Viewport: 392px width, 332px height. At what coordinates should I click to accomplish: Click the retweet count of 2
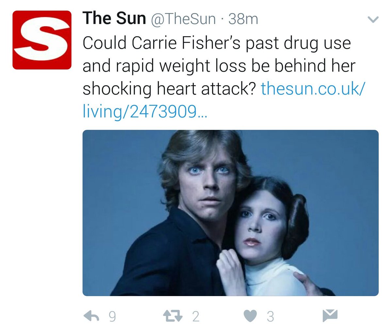click(x=195, y=316)
